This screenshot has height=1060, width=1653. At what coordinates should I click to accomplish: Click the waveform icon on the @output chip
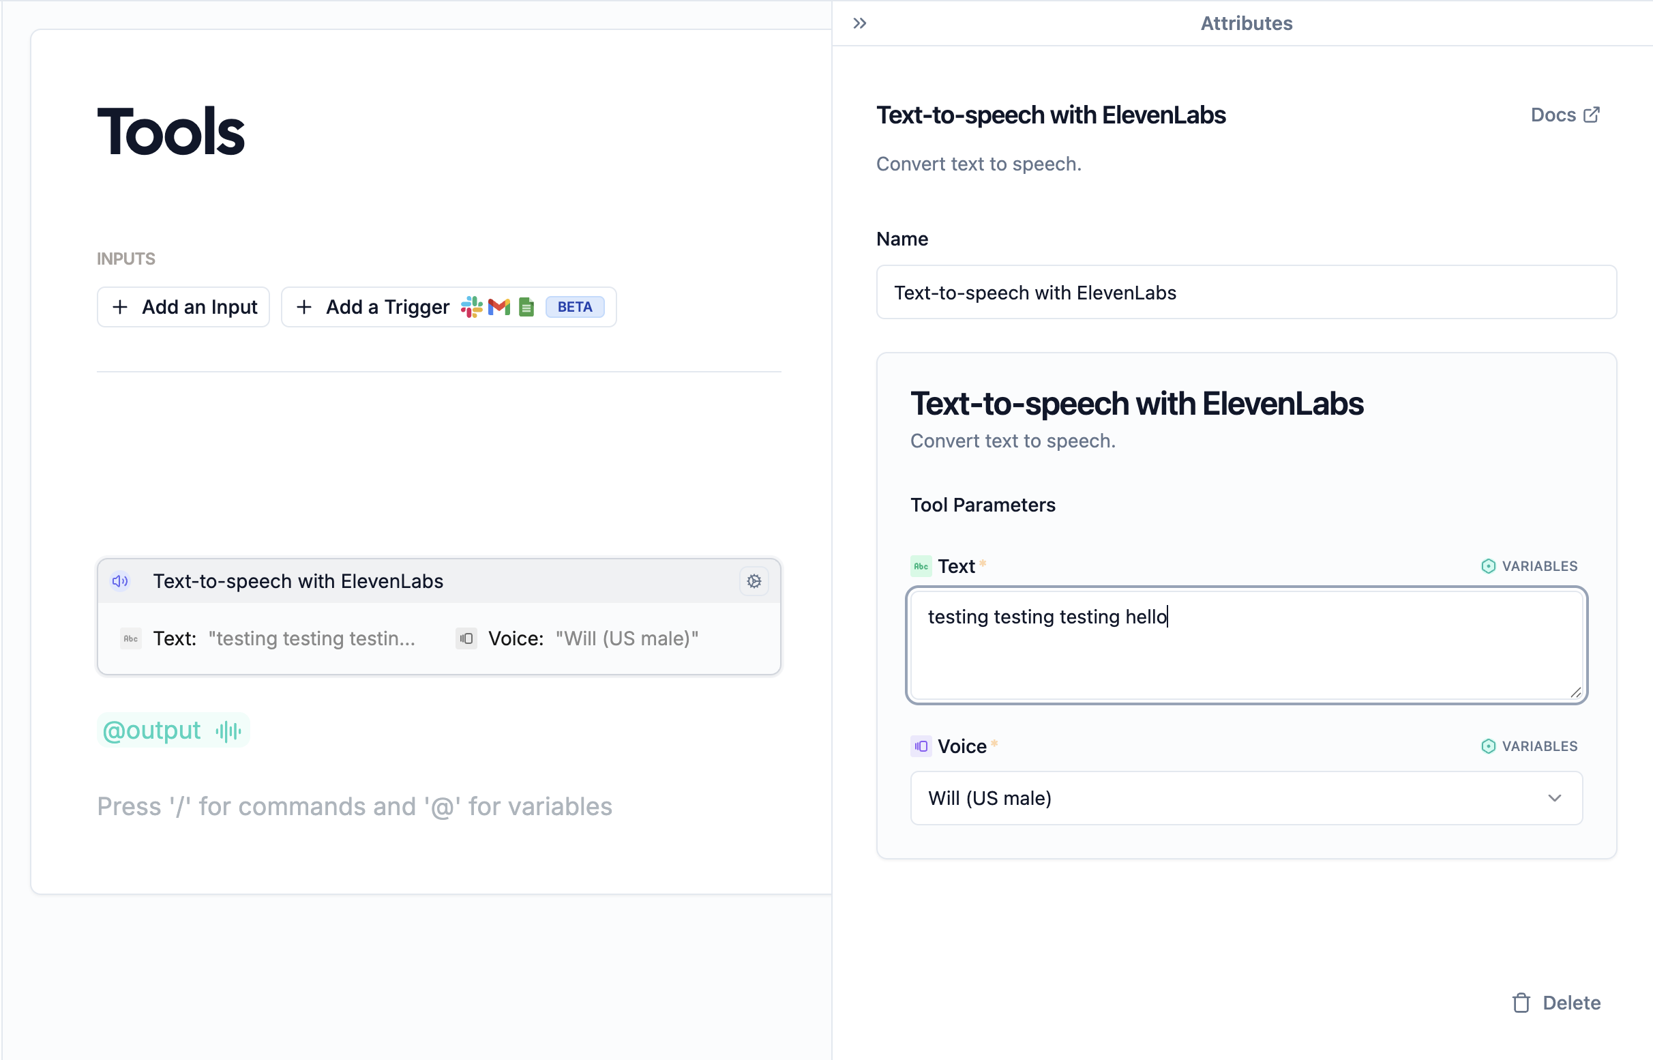coord(227,731)
